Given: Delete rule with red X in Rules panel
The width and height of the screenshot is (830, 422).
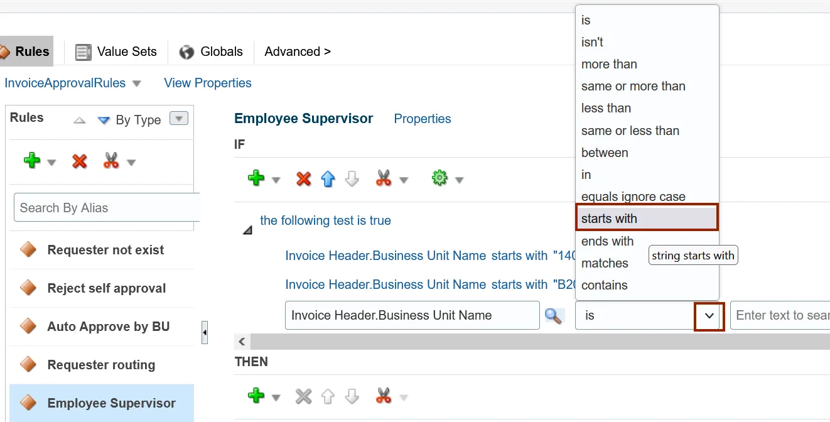Looking at the screenshot, I should click(x=79, y=161).
